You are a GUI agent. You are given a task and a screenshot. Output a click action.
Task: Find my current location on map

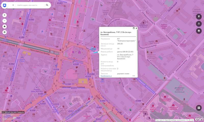tap(5, 32)
